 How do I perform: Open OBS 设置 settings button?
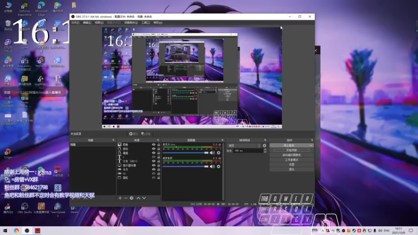pyautogui.click(x=292, y=164)
